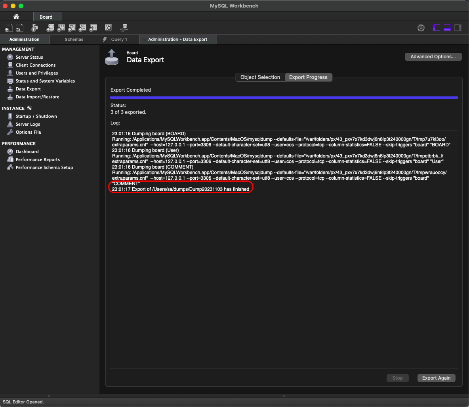
Task: Open Data Import/Restore
Action: [x=37, y=97]
